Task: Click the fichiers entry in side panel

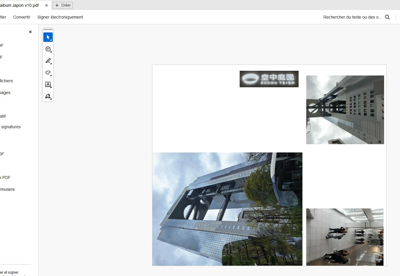Action: click(x=6, y=81)
